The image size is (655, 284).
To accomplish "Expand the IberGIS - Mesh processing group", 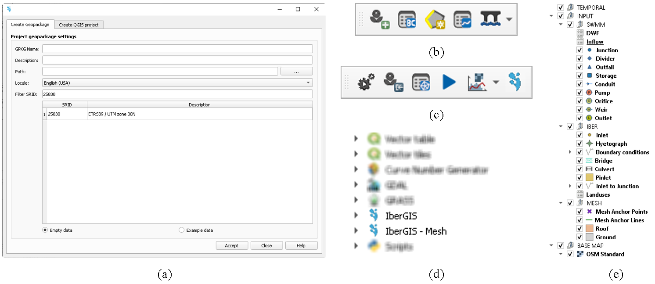I will [356, 231].
